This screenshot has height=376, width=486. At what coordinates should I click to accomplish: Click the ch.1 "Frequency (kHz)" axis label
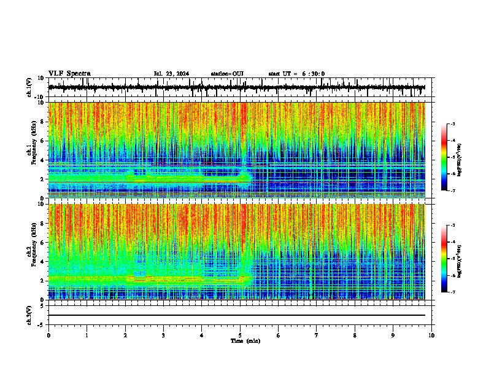[x=34, y=143]
